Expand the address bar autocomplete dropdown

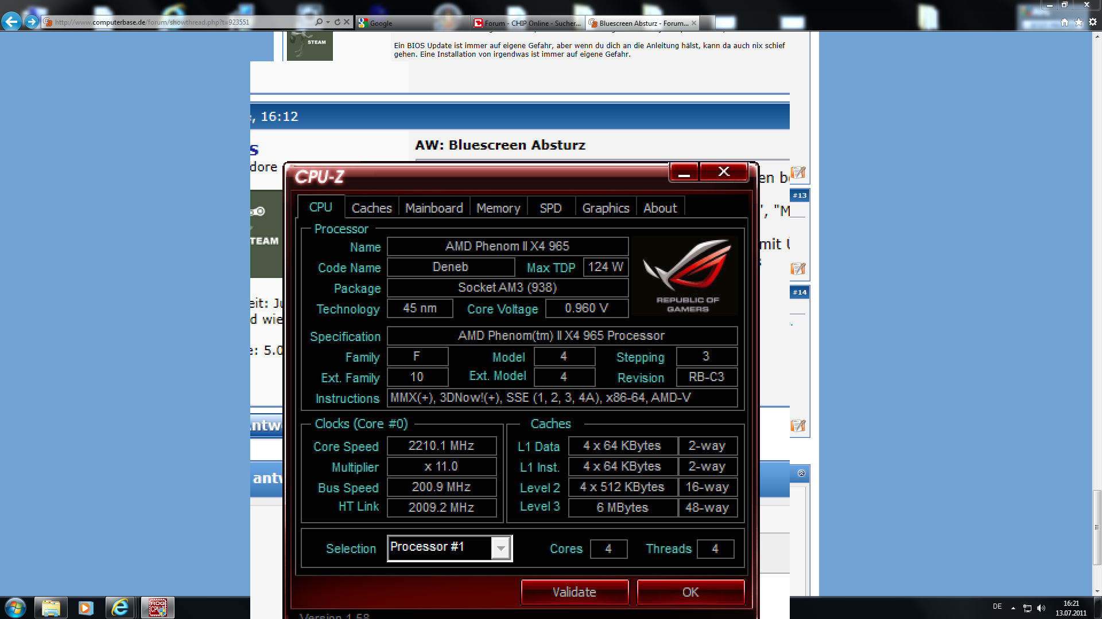[328, 22]
